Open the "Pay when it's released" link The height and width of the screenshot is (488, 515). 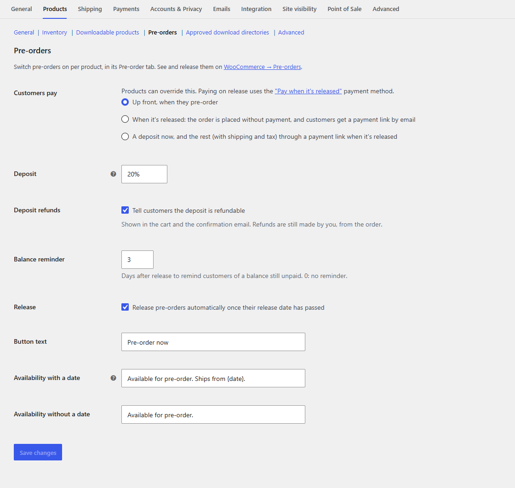click(308, 91)
